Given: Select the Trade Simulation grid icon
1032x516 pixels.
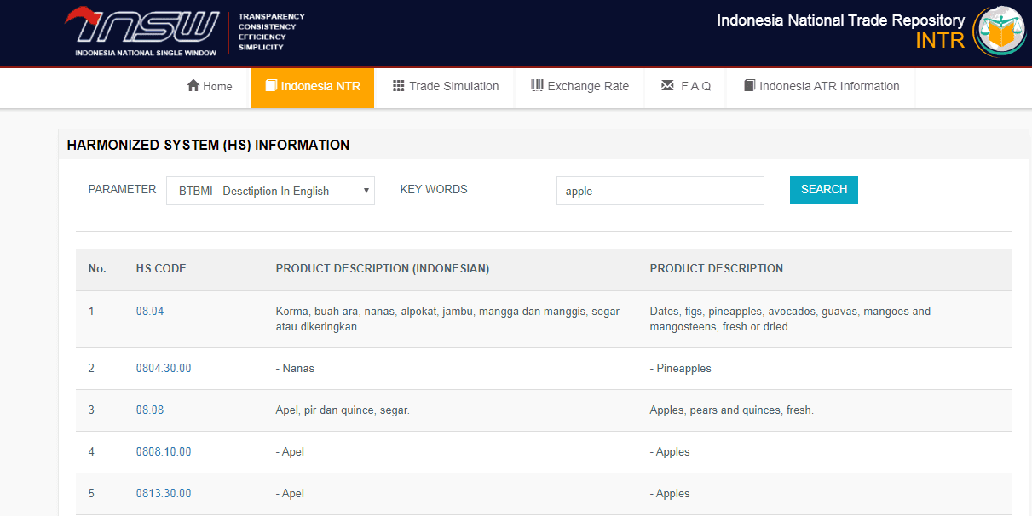Looking at the screenshot, I should 399,85.
